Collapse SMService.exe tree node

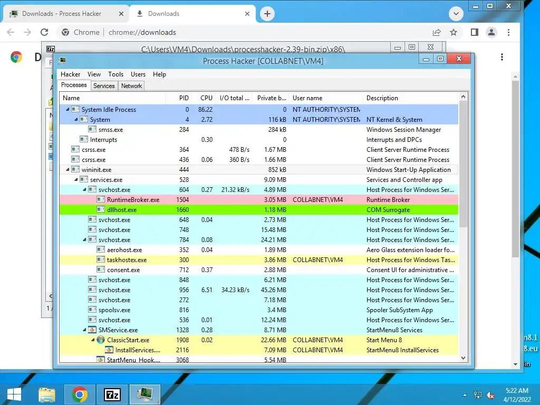[84, 330]
